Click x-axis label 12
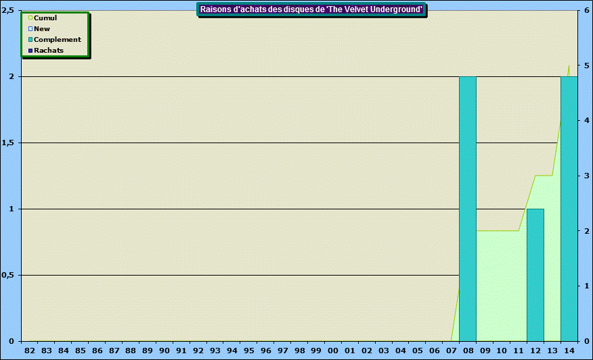 tap(535, 351)
